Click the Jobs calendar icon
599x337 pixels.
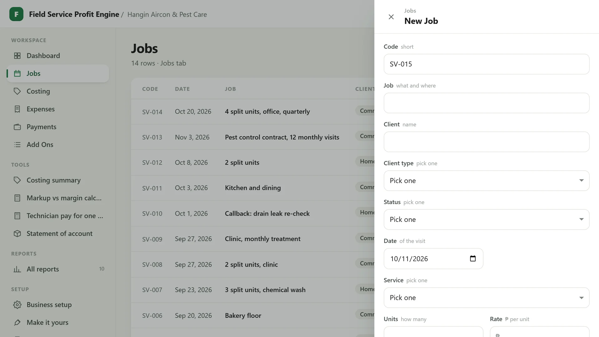pyautogui.click(x=17, y=73)
